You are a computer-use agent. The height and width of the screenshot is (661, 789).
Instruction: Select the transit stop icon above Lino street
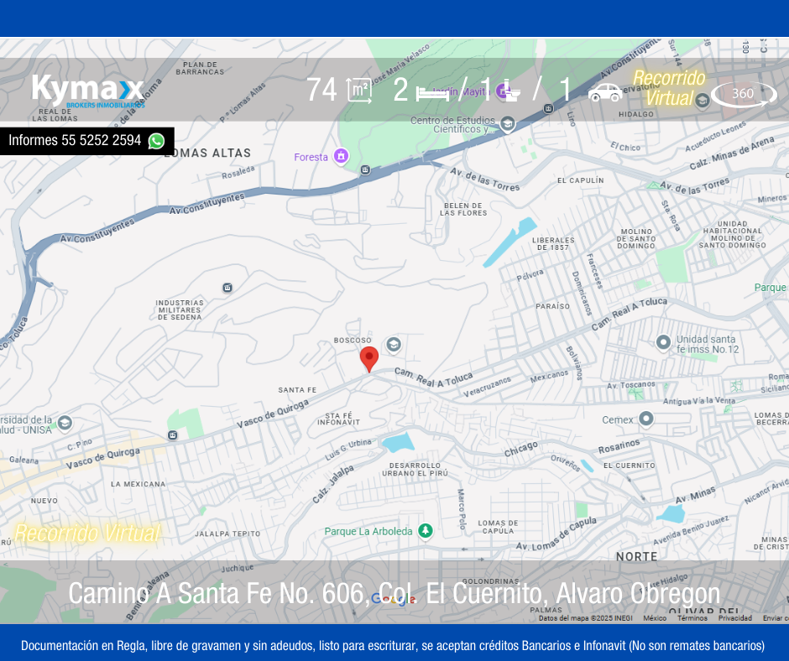point(548,108)
